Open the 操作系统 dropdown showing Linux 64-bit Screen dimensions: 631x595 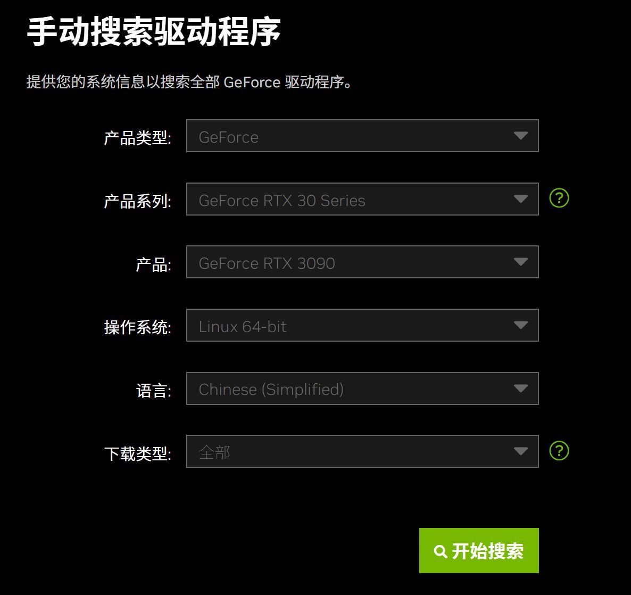[362, 325]
